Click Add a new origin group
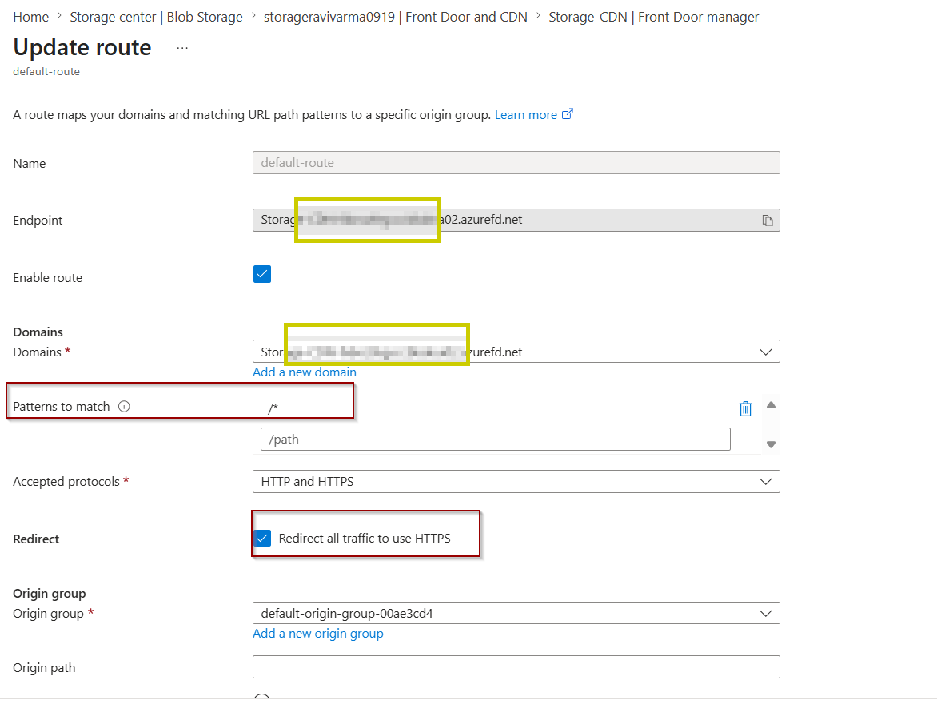 coord(318,634)
